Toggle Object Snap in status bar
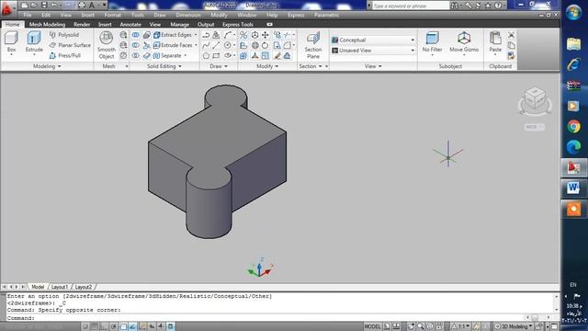This screenshot has width=588, height=331. (x=123, y=326)
